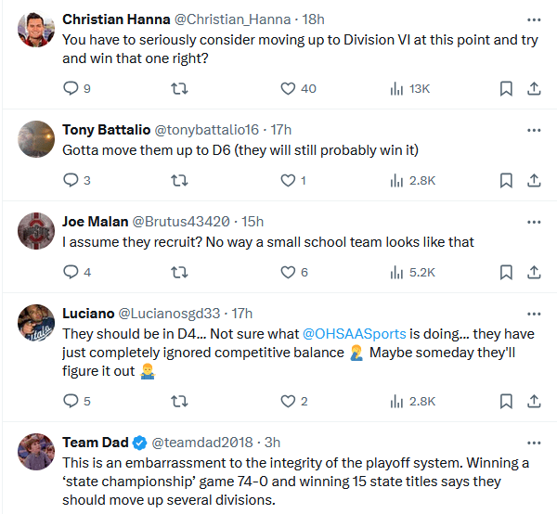Click Luciano's profile picture
The height and width of the screenshot is (514, 557).
pos(36,323)
